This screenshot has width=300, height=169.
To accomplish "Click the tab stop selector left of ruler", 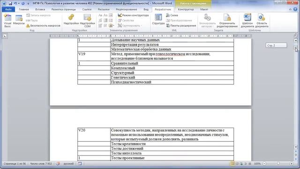I will click(5, 36).
